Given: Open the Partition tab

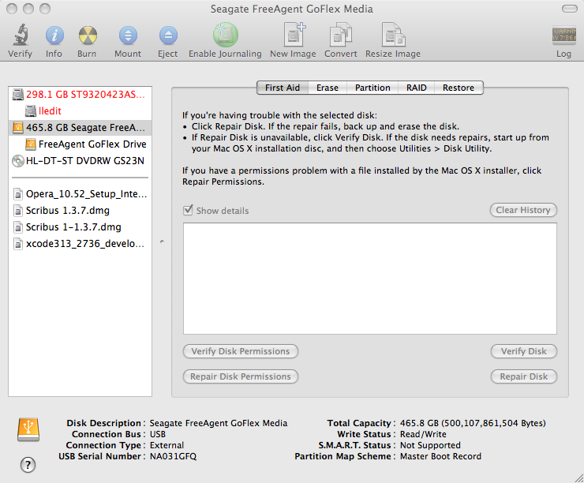Looking at the screenshot, I should (372, 88).
